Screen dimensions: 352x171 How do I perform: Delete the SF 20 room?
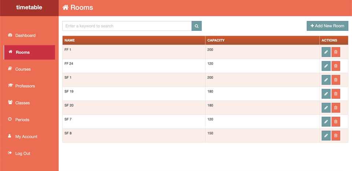[x=335, y=108]
